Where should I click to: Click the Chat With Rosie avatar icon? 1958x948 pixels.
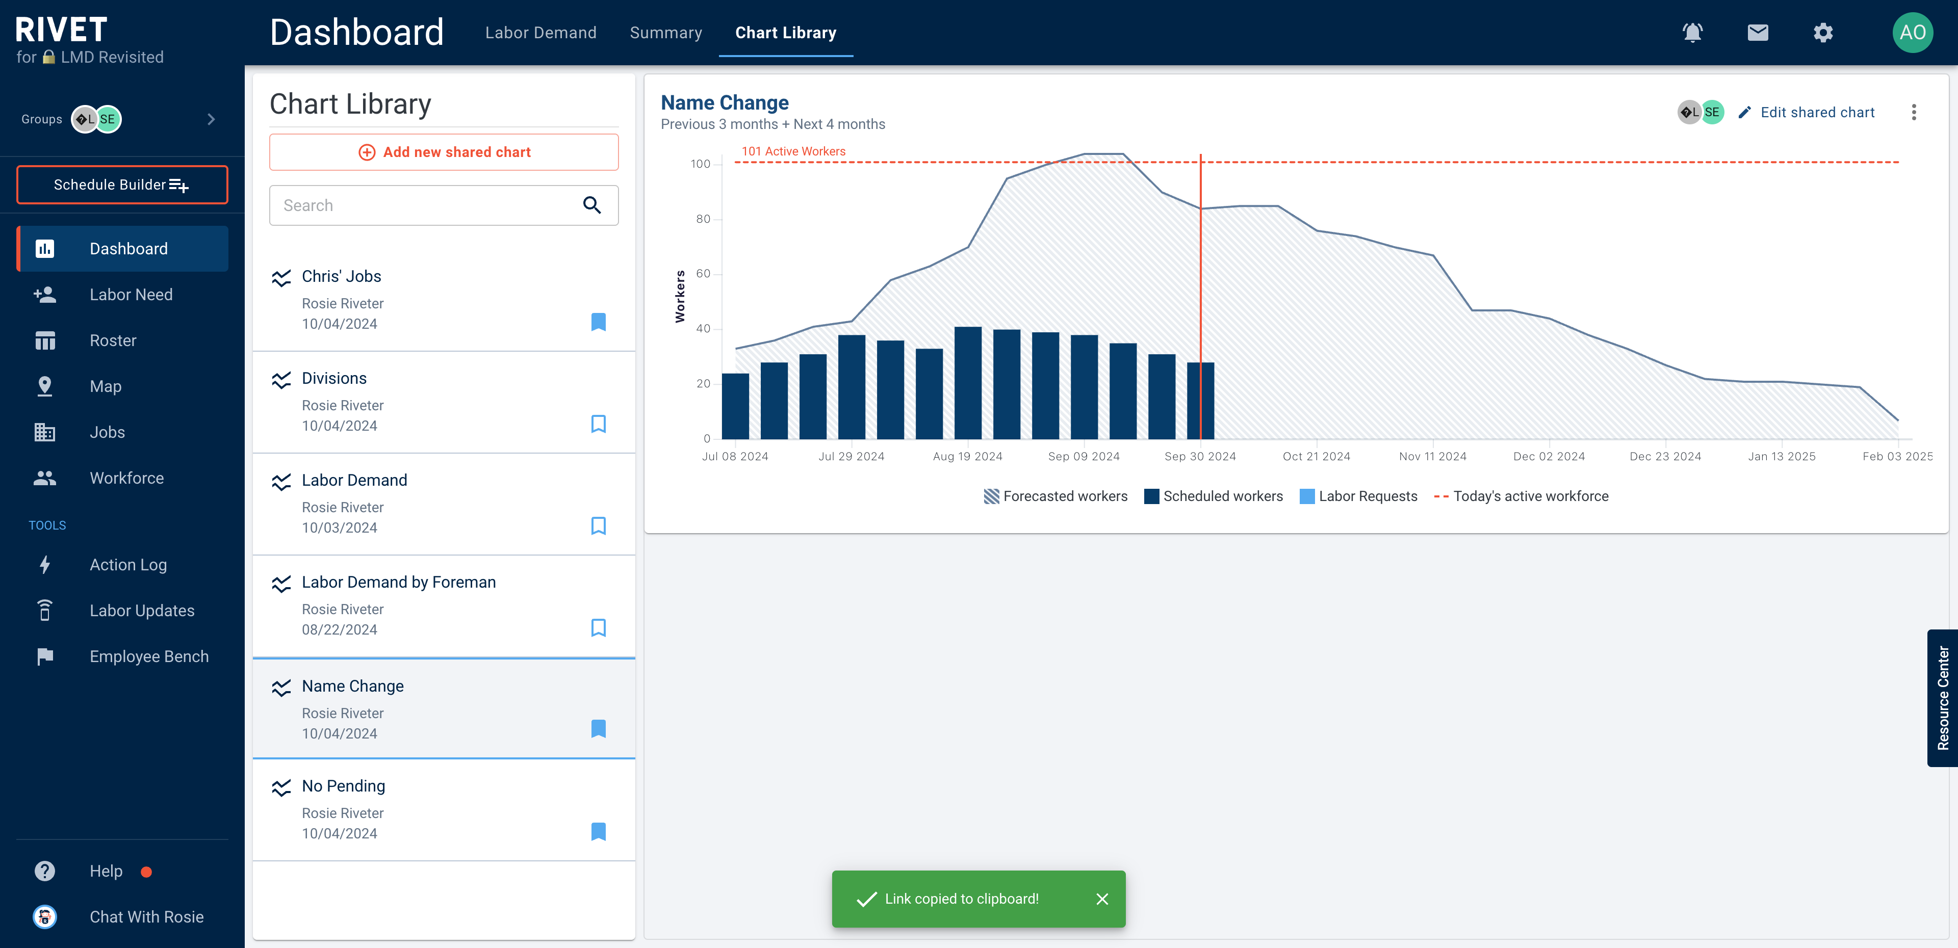(45, 917)
